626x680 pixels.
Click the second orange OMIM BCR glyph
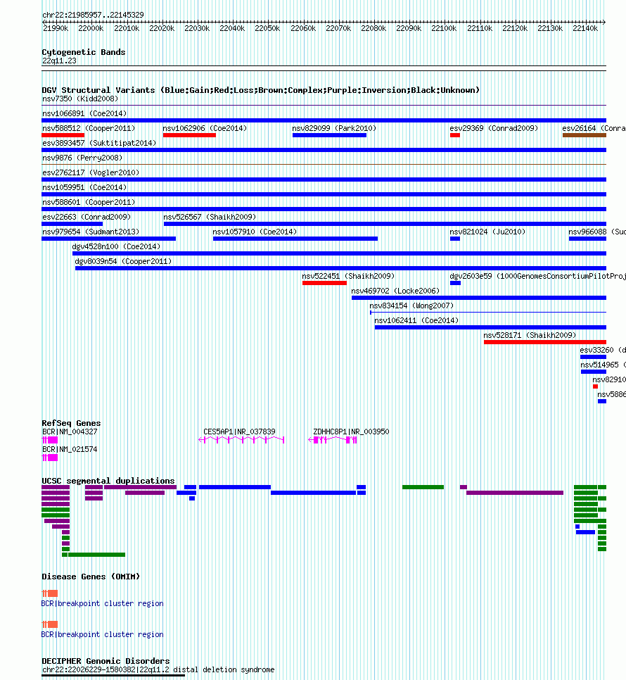point(50,624)
